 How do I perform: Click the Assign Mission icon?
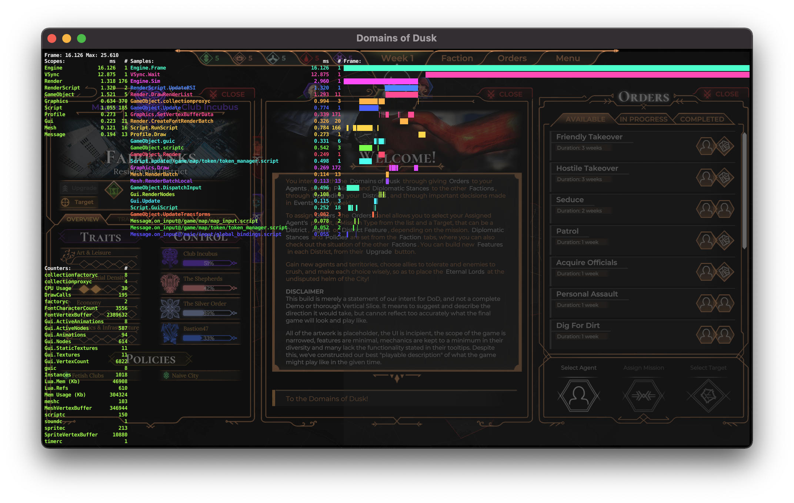[644, 395]
